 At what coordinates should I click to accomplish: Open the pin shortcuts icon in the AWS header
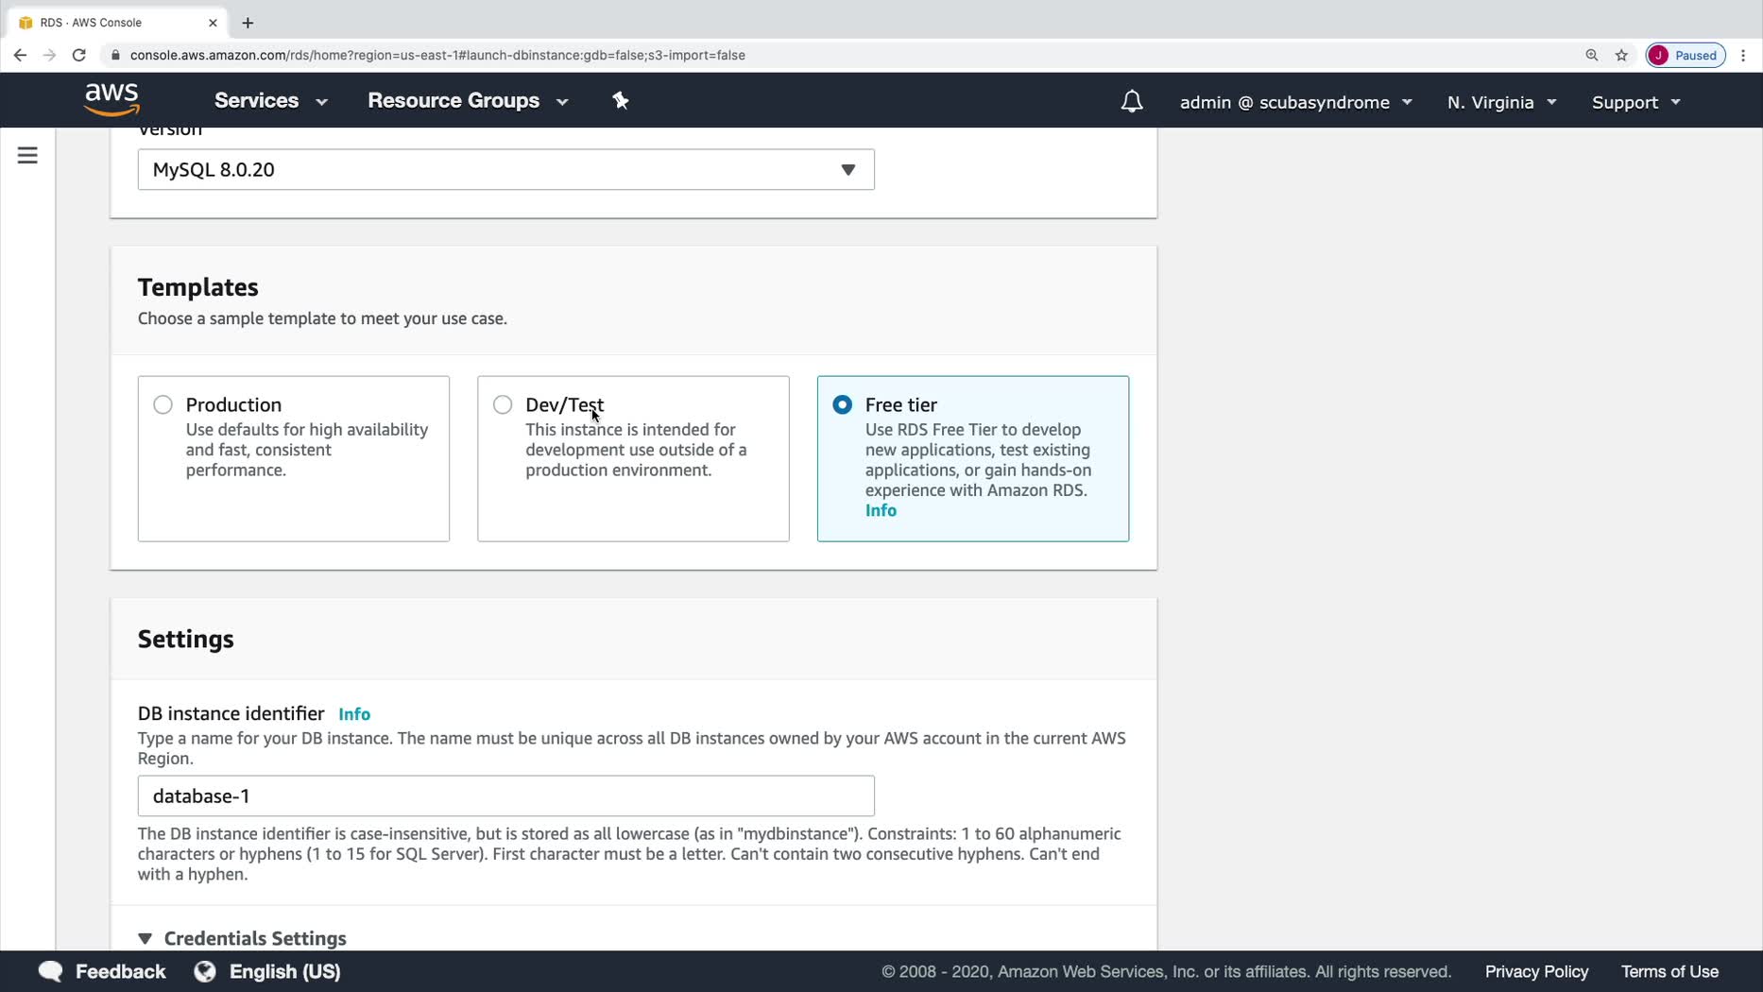click(621, 100)
